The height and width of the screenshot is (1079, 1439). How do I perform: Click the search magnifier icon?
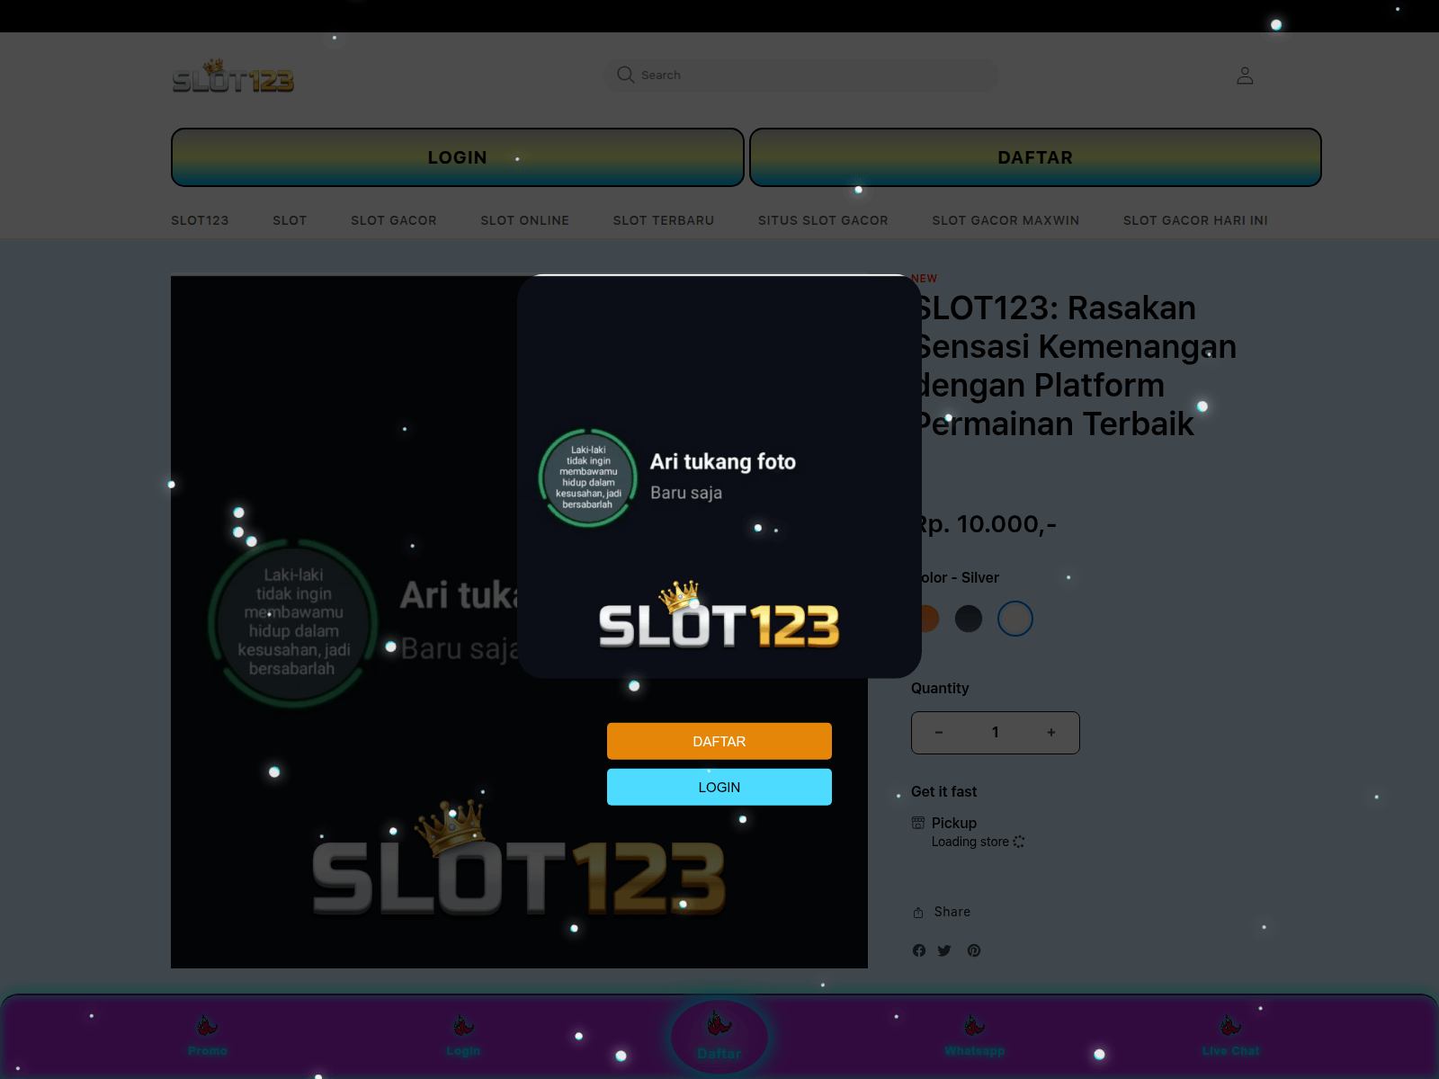click(x=625, y=75)
